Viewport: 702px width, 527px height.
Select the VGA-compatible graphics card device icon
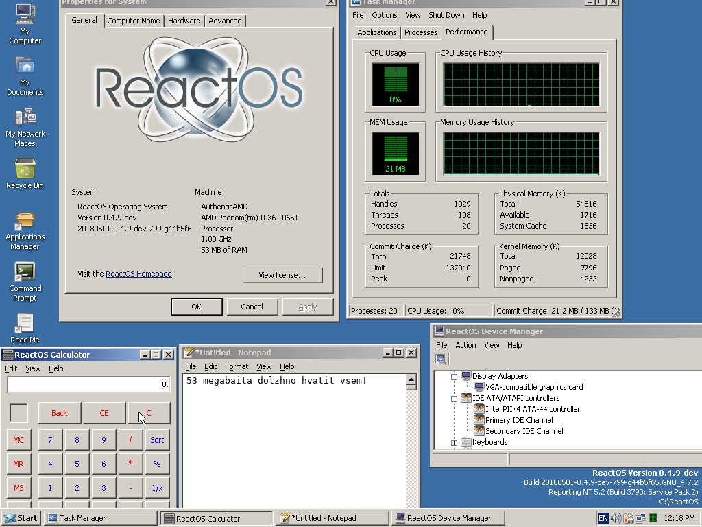(x=478, y=386)
